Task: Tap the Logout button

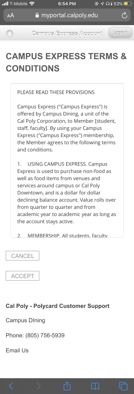Action: (x=120, y=33)
